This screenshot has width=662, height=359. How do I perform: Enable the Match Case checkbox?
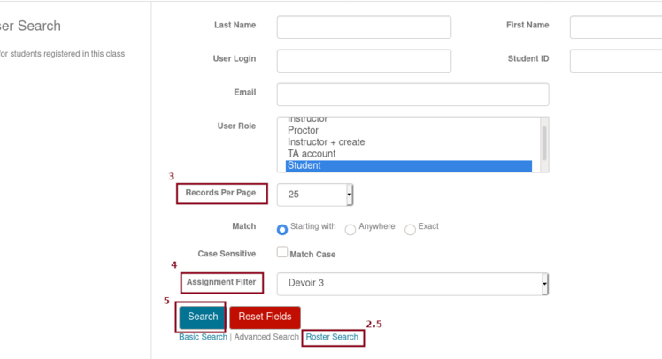(x=282, y=253)
